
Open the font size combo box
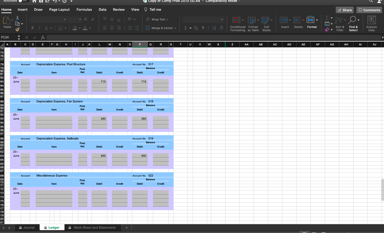click(75, 19)
